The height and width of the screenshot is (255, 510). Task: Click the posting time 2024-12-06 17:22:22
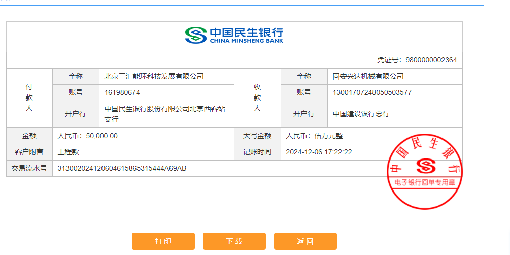319,152
